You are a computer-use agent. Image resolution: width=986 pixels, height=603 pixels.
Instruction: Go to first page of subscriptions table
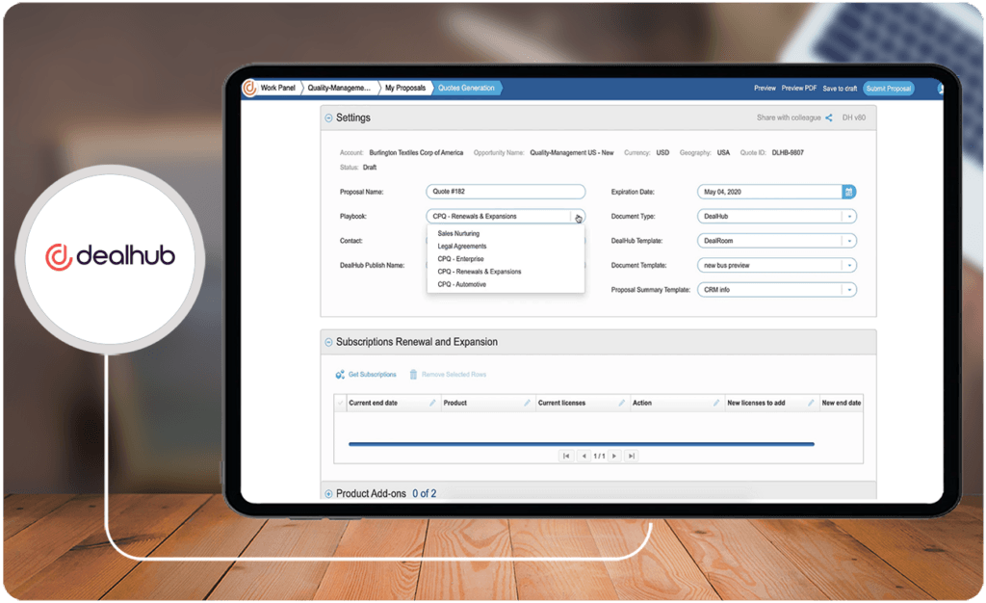click(566, 456)
